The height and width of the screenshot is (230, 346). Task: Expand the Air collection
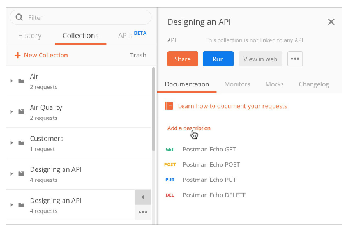(11, 80)
